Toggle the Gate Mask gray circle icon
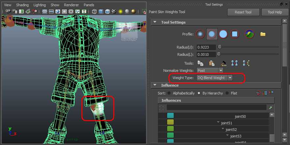The width and height of the screenshot is (290, 145). 64,11
